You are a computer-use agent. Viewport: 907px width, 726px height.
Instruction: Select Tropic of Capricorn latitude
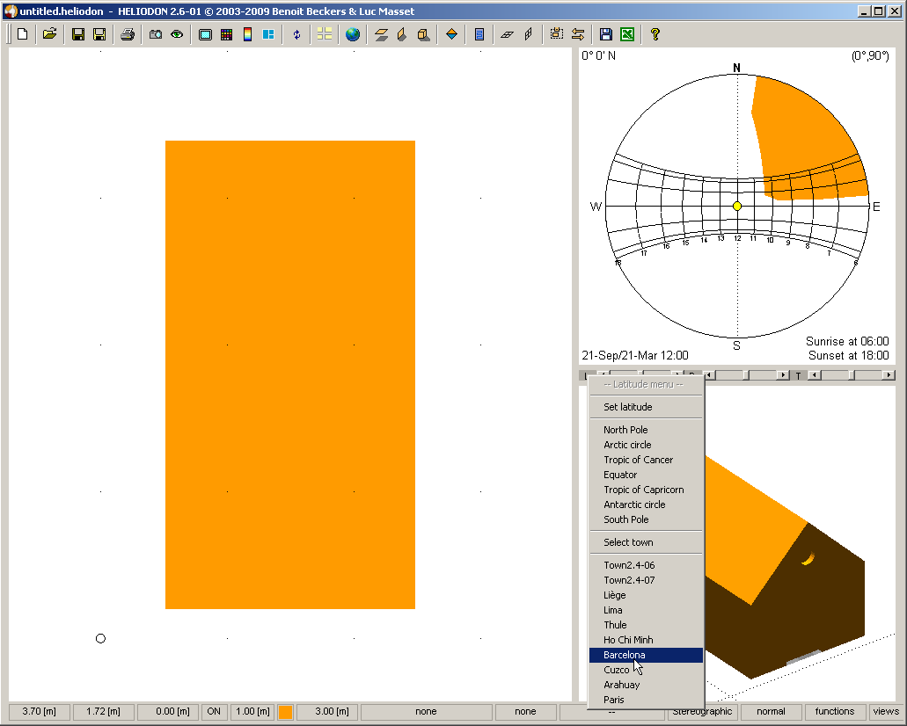click(646, 490)
